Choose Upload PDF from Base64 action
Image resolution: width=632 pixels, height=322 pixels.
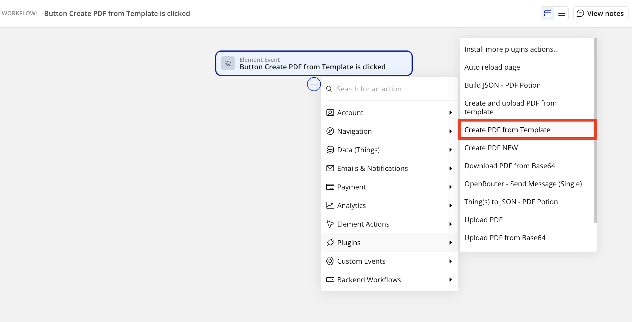click(505, 238)
